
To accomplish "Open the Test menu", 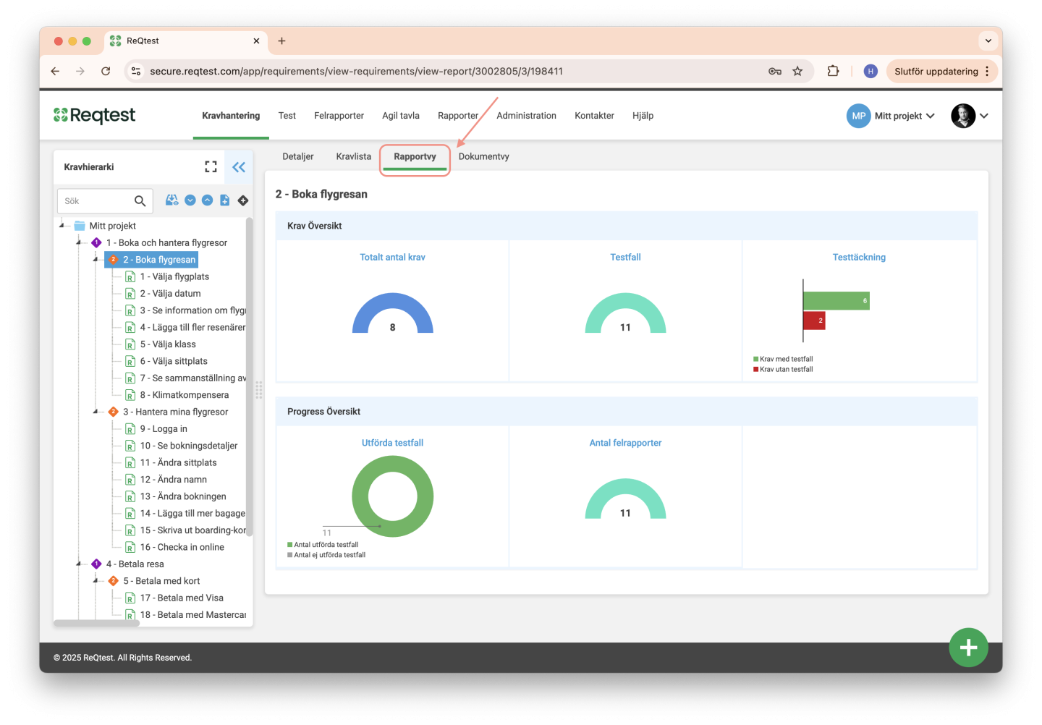I will (287, 116).
